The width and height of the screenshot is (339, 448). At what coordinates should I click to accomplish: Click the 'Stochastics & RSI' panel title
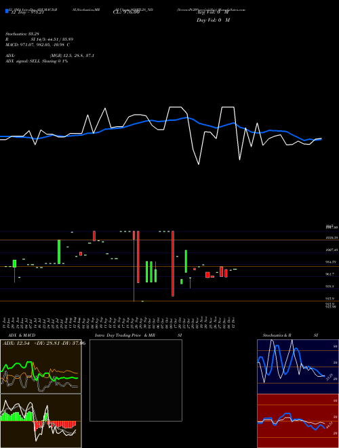point(290,335)
